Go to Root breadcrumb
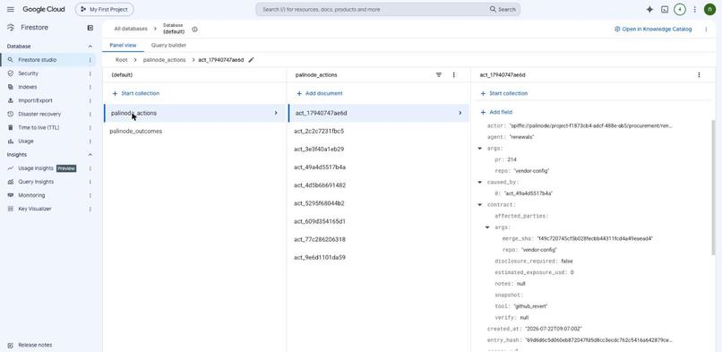 click(122, 60)
